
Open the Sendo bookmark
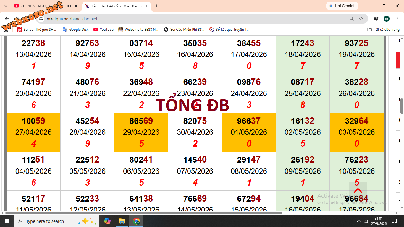click(37, 30)
